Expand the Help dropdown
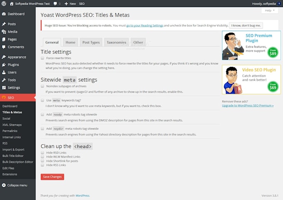Screen dimensions: 283x200 tap(270, 10)
